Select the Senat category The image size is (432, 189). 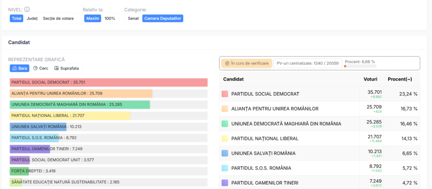[x=133, y=19]
